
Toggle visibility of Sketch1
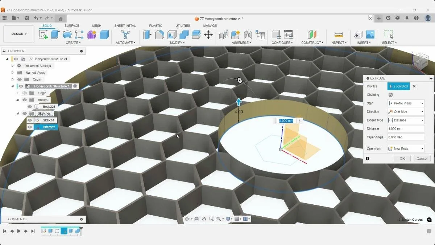point(30,120)
